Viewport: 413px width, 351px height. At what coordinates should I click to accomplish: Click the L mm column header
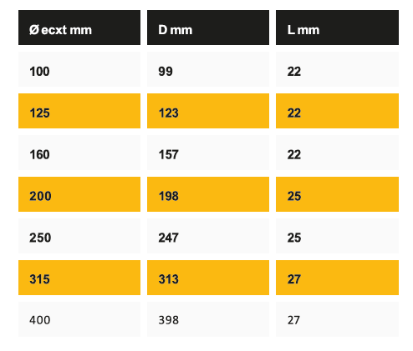point(337,28)
